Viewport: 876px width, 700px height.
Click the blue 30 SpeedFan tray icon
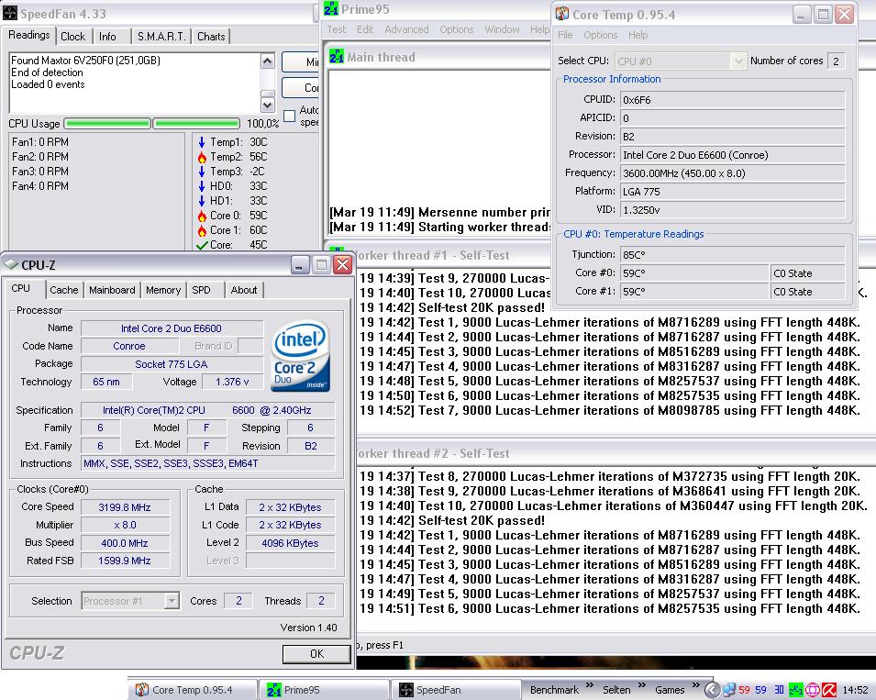pyautogui.click(x=779, y=690)
